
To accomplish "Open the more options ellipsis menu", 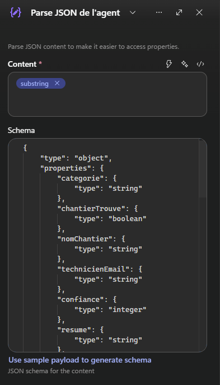I will (159, 12).
